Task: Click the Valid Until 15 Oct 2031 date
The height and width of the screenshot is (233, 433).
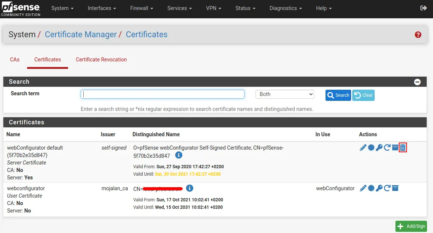Action: 189,207
